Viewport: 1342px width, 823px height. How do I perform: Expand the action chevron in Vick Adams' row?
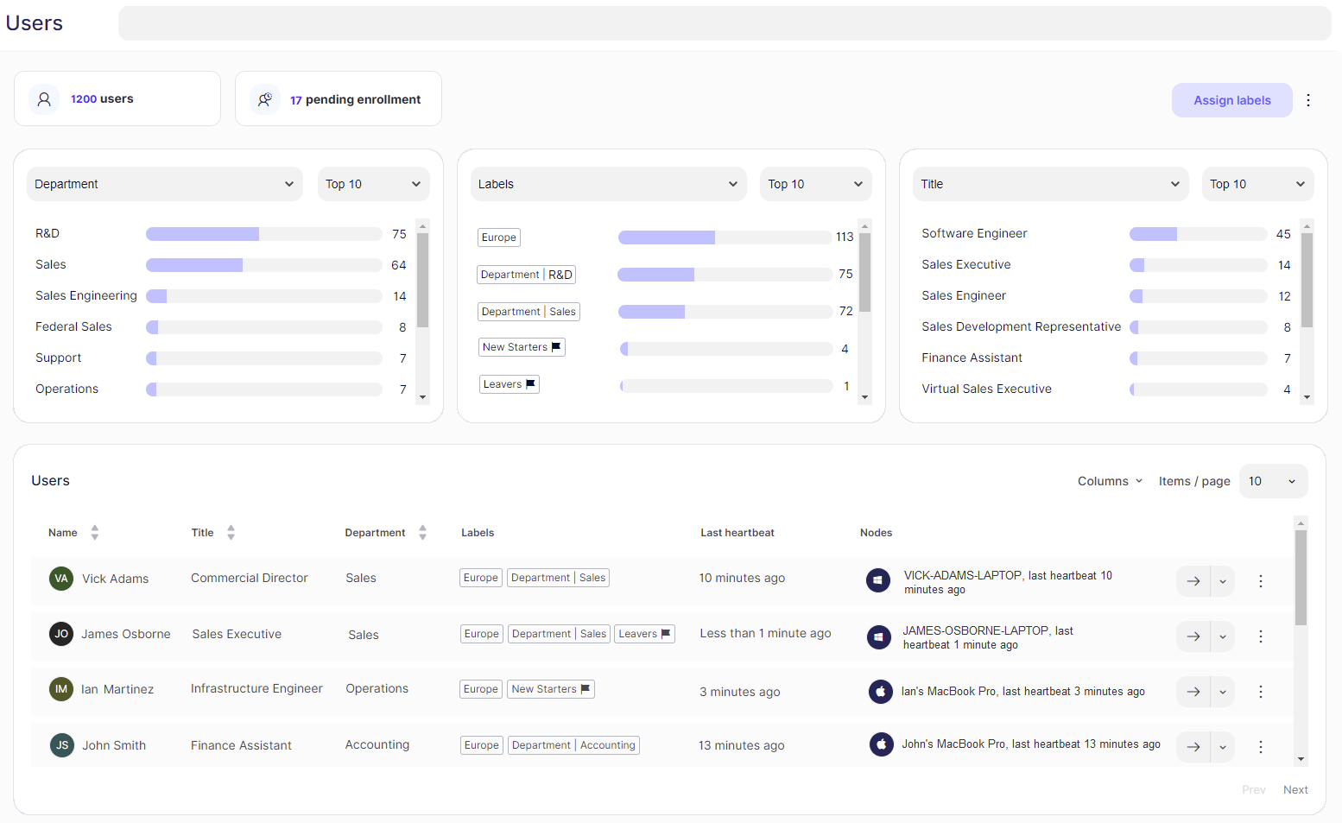(1223, 581)
